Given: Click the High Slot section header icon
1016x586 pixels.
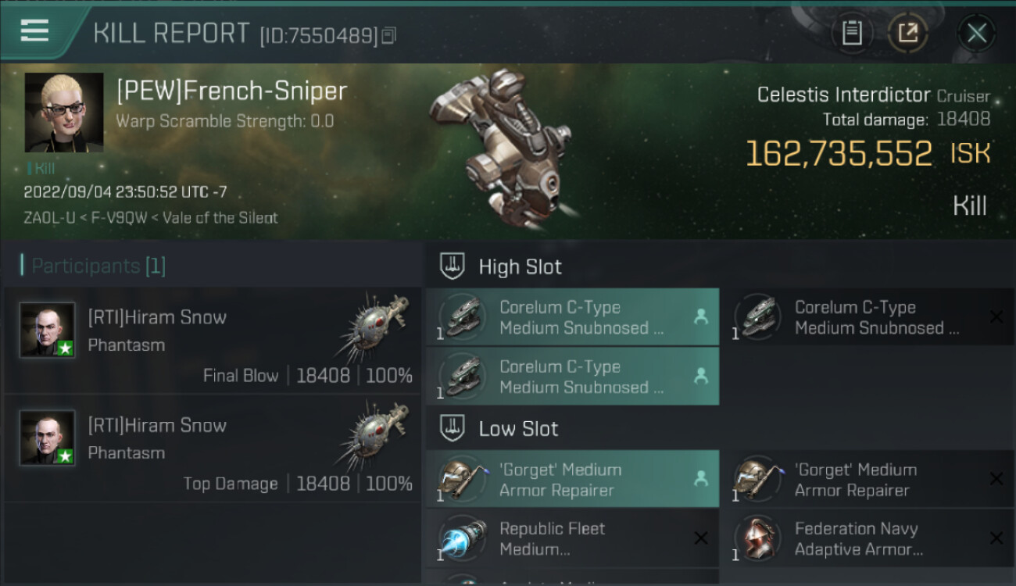Looking at the screenshot, I should click(x=453, y=266).
